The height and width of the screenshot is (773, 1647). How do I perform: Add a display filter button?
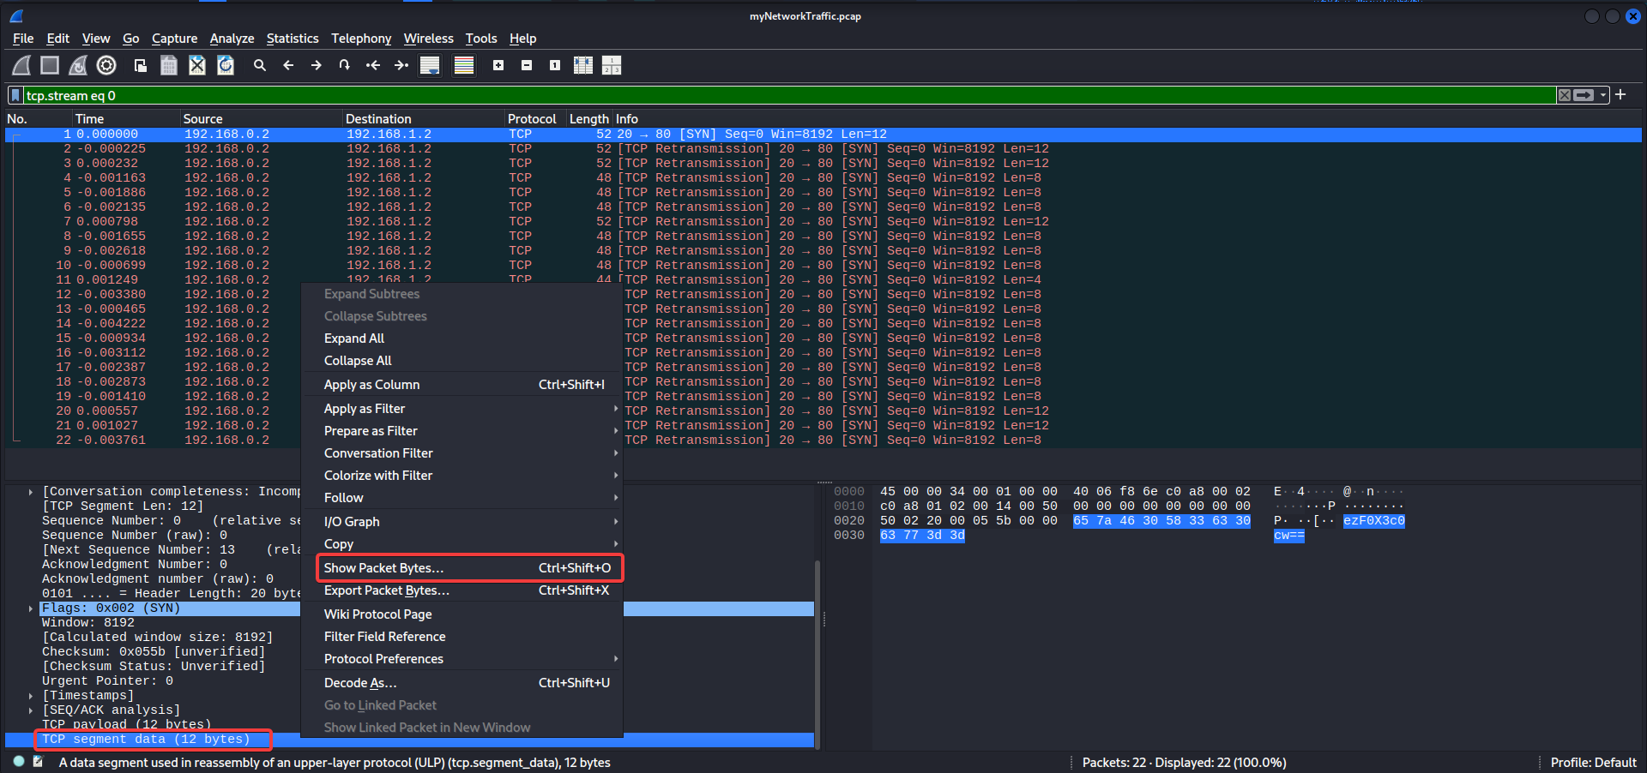pyautogui.click(x=1620, y=94)
